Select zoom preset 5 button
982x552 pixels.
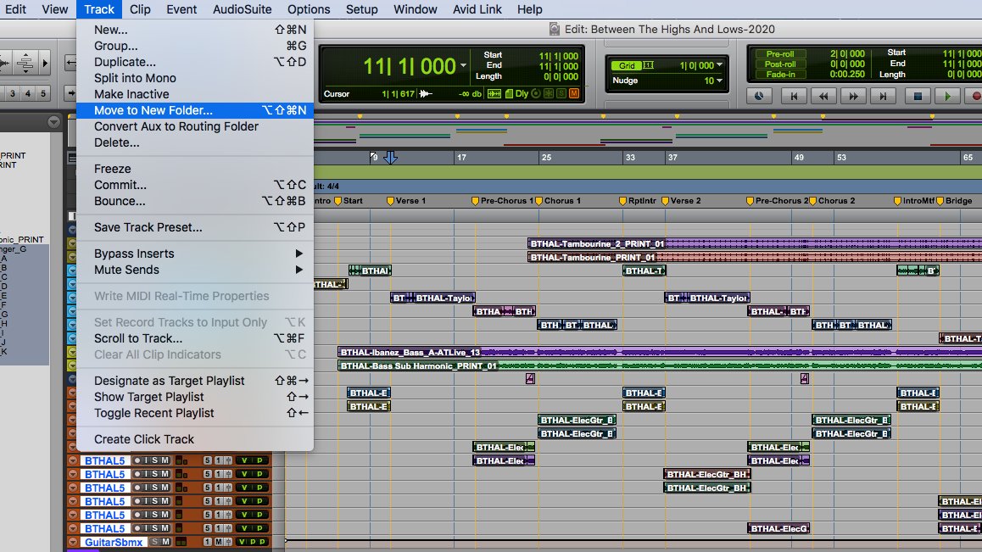point(42,93)
